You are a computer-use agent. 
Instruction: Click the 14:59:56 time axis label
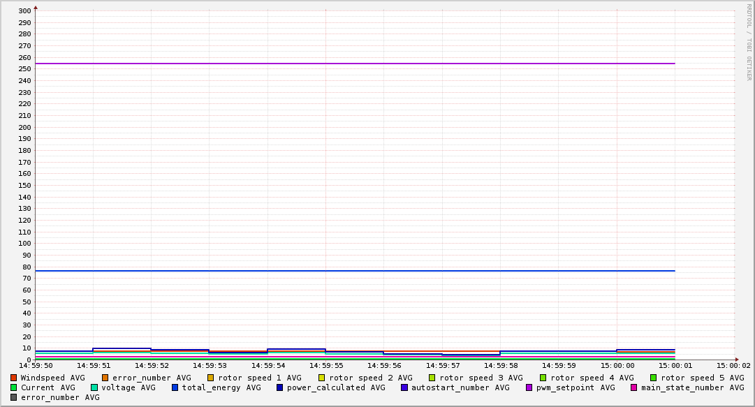(x=384, y=366)
